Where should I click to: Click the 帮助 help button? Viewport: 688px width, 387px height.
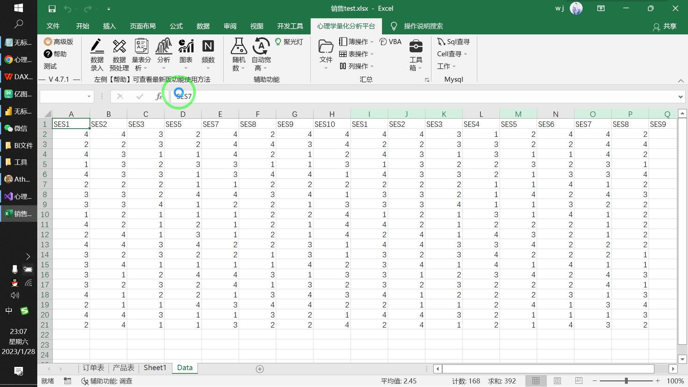tap(55, 54)
